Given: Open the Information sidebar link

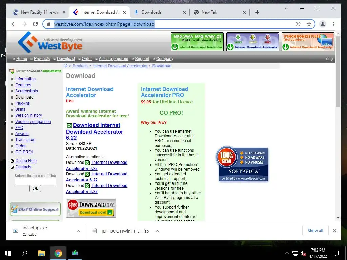Looking at the screenshot, I should pyautogui.click(x=25, y=79).
